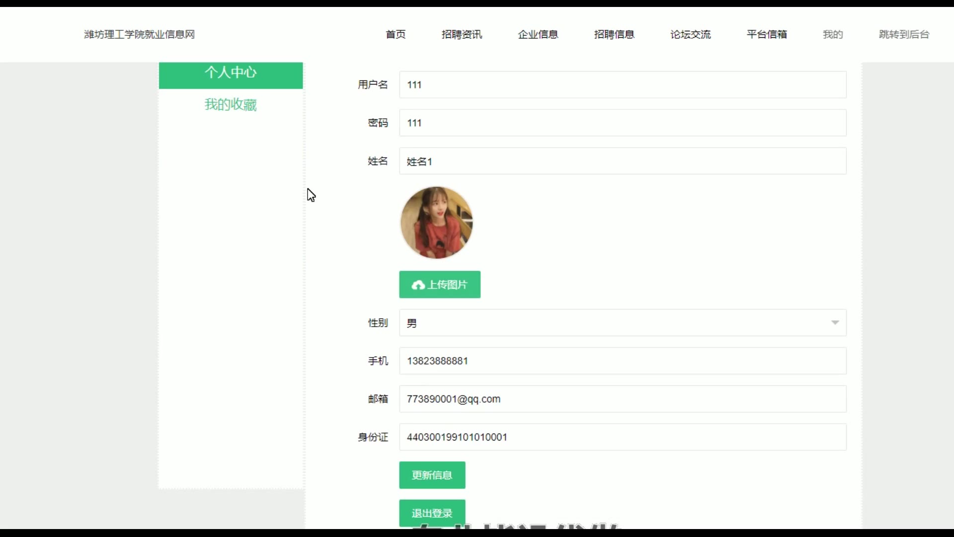Open 论坛交流 forum link
Screen dimensions: 954x537
coord(690,34)
